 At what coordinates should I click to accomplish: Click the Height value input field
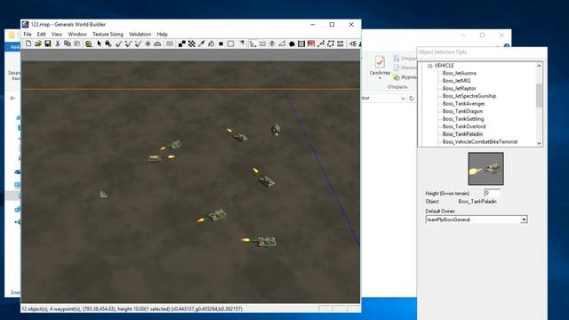(493, 193)
